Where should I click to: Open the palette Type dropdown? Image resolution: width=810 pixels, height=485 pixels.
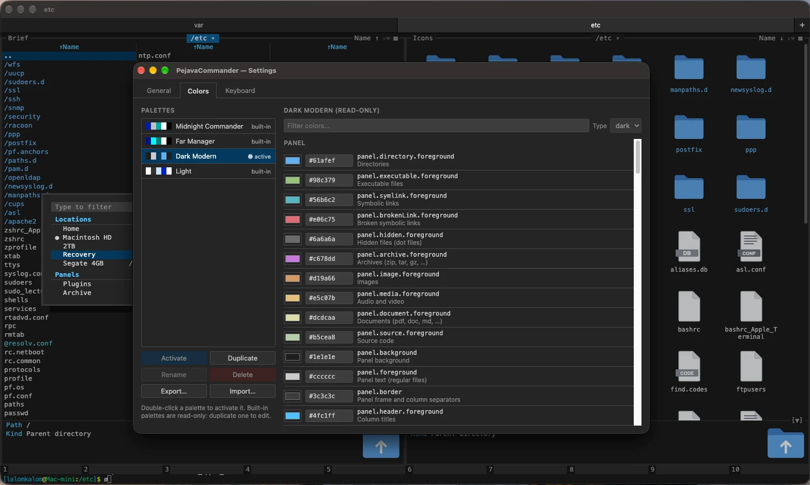click(625, 126)
